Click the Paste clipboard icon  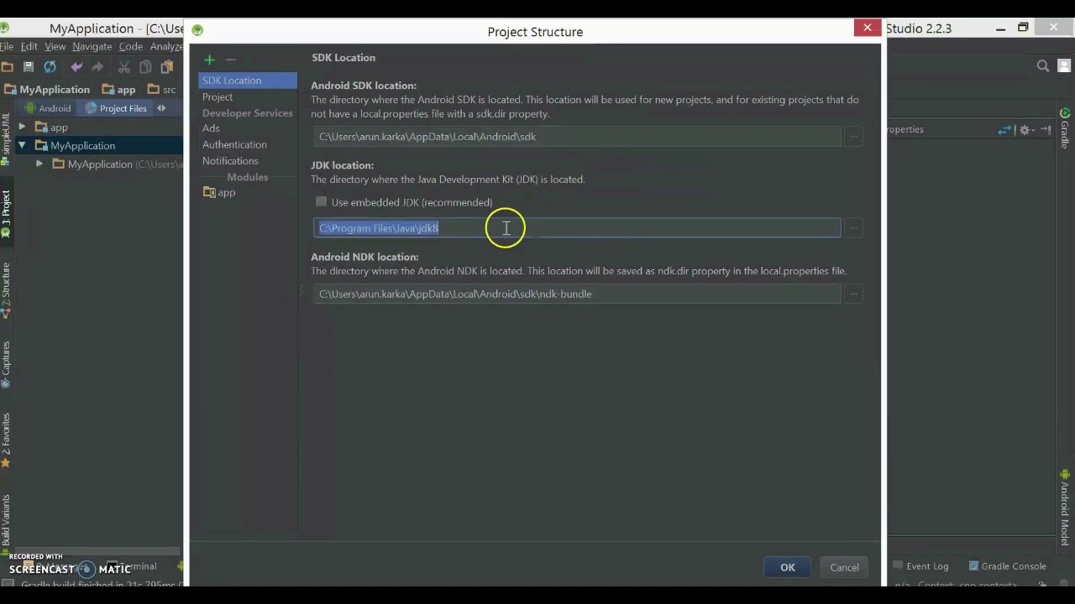(166, 67)
